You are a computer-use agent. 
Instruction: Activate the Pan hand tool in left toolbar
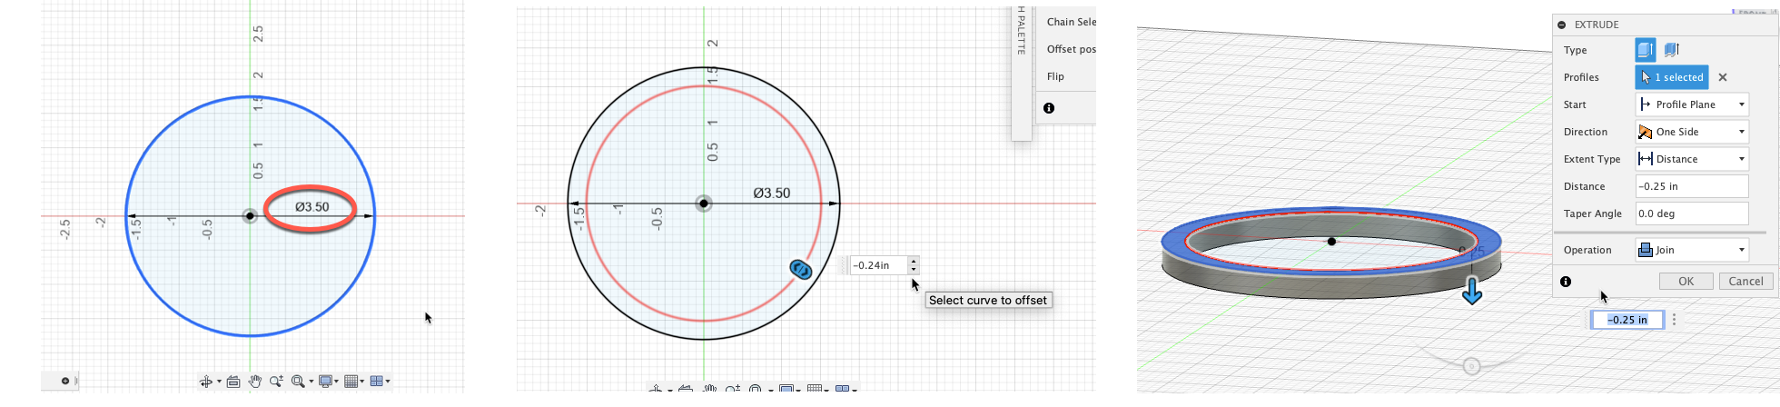point(255,382)
